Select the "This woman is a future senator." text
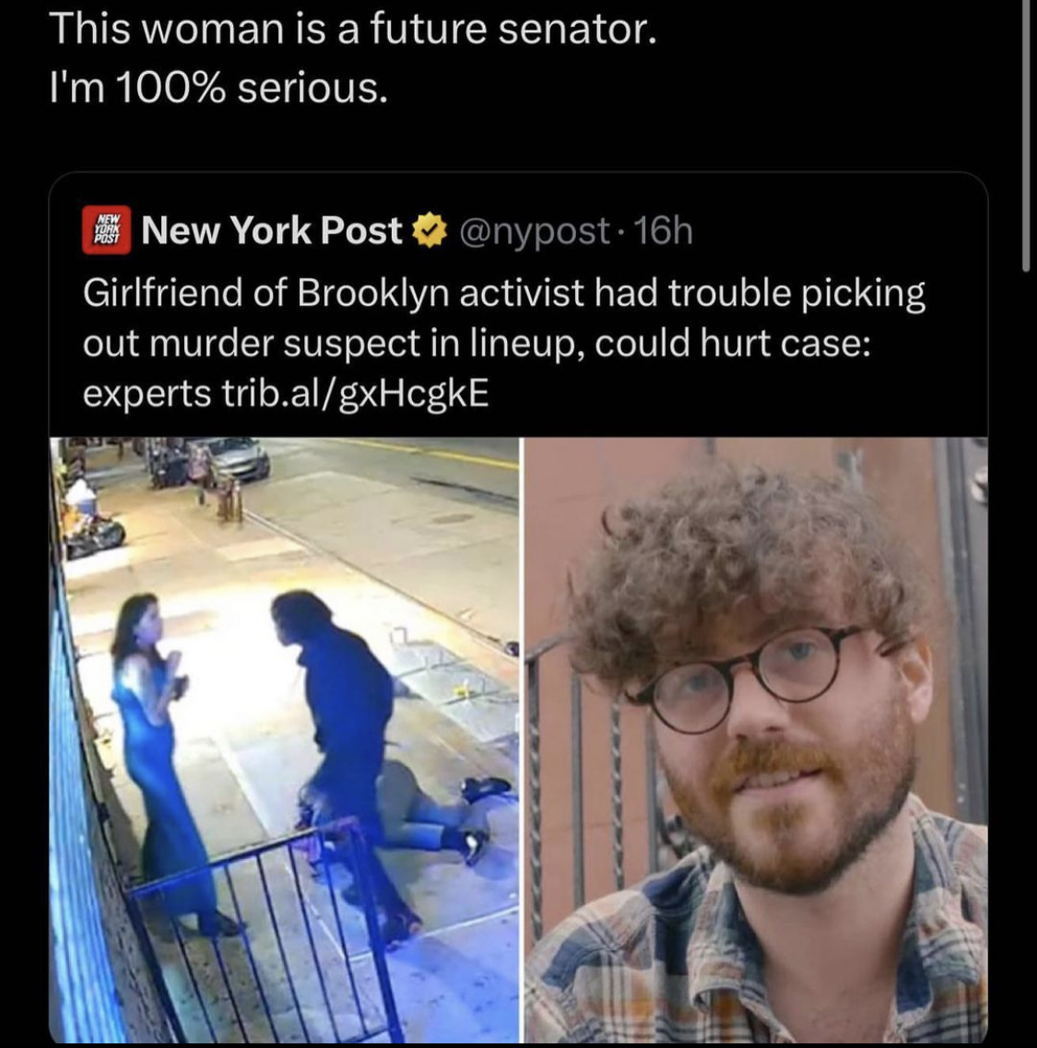 tap(353, 29)
